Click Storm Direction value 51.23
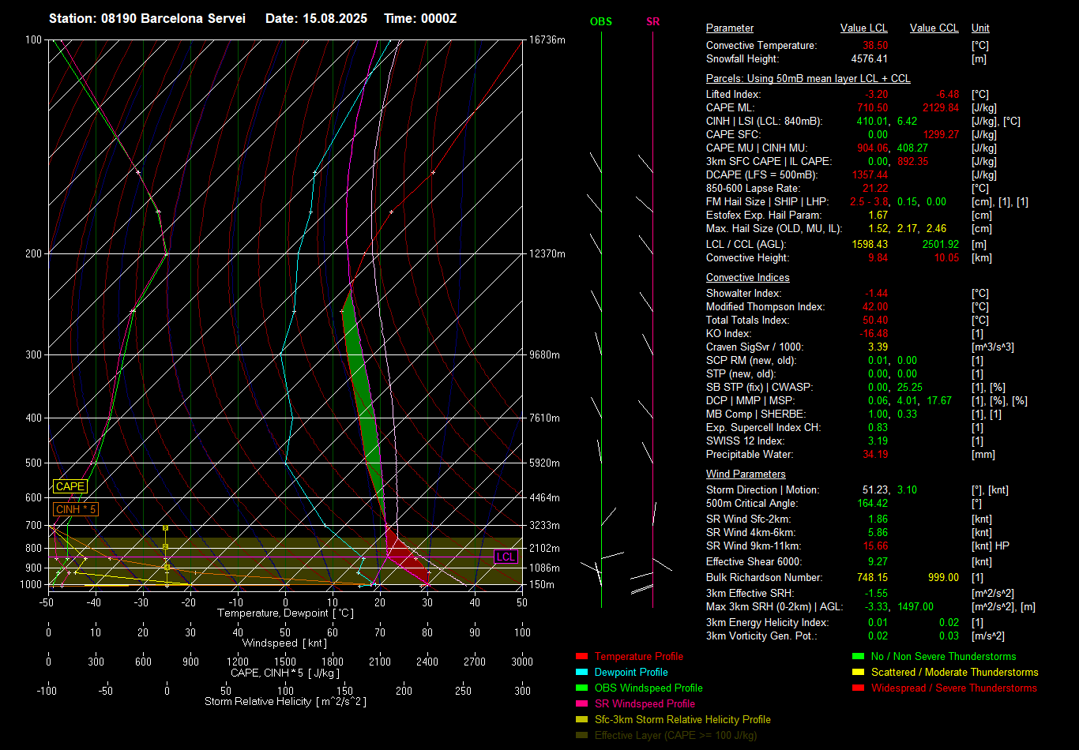The image size is (1079, 750). point(875,489)
